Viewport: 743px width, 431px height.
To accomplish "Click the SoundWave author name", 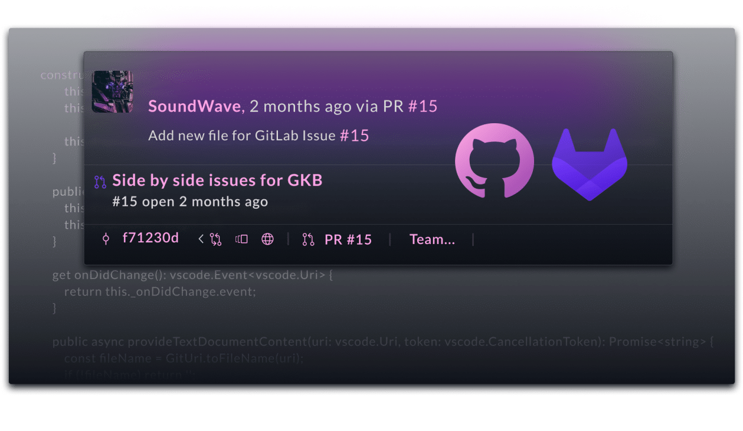I will (195, 106).
